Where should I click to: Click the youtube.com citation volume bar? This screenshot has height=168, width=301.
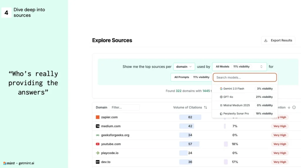coord(190,144)
